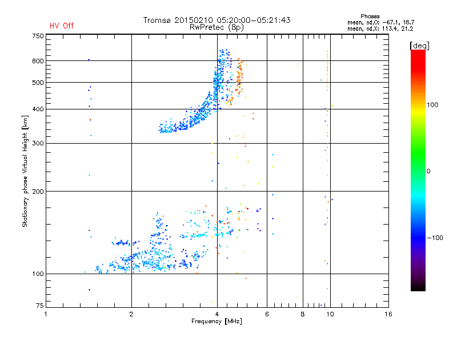The height and width of the screenshot is (342, 457).
Task: Click the x-axis label 8
Action: (x=303, y=314)
